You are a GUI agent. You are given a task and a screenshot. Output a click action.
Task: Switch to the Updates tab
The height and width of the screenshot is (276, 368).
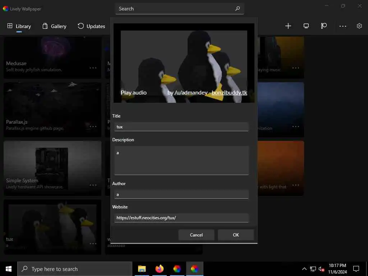click(91, 26)
